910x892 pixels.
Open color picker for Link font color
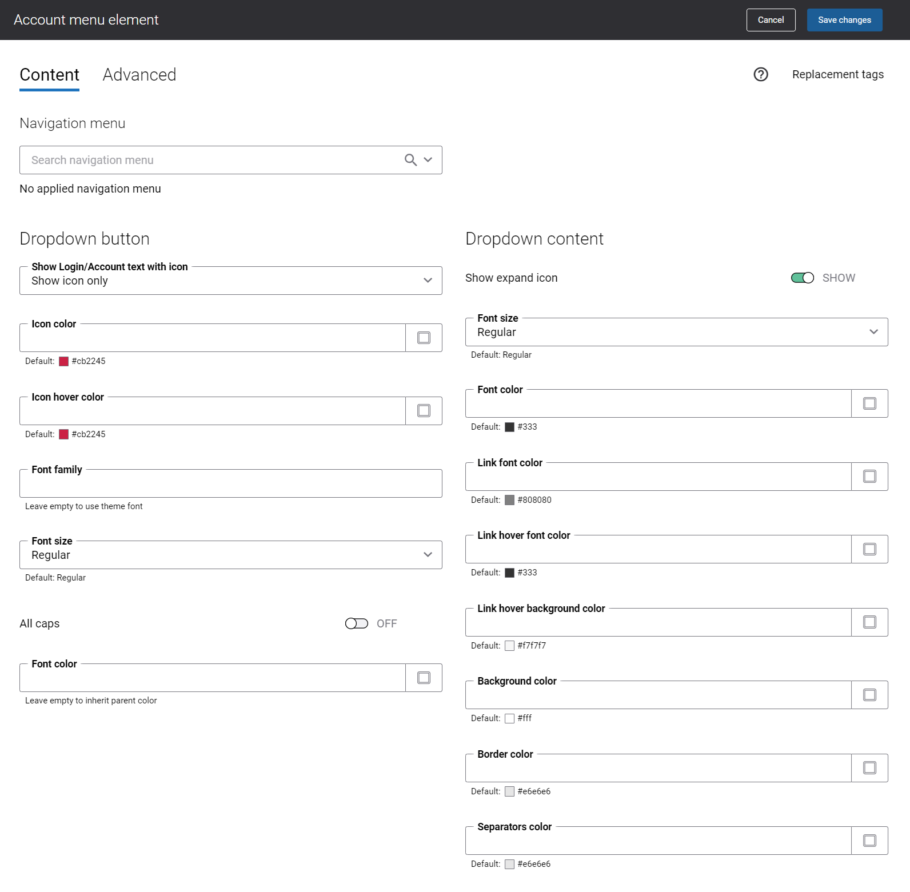pyautogui.click(x=869, y=477)
